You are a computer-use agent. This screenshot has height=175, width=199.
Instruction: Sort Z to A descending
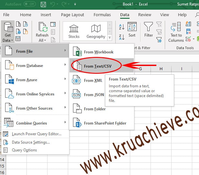pyautogui.click(x=122, y=37)
